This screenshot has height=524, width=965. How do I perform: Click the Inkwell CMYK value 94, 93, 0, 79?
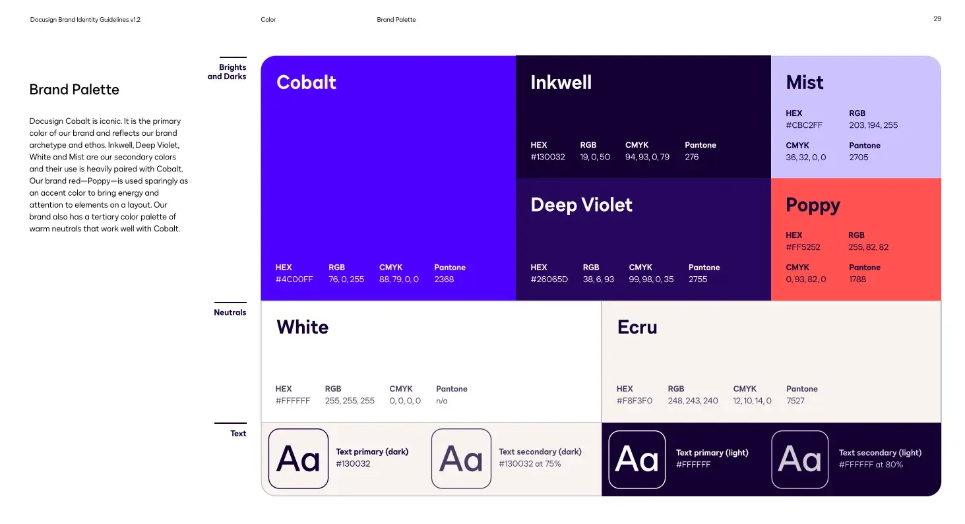click(647, 157)
